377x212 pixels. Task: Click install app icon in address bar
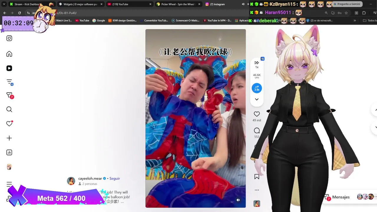[333, 13]
